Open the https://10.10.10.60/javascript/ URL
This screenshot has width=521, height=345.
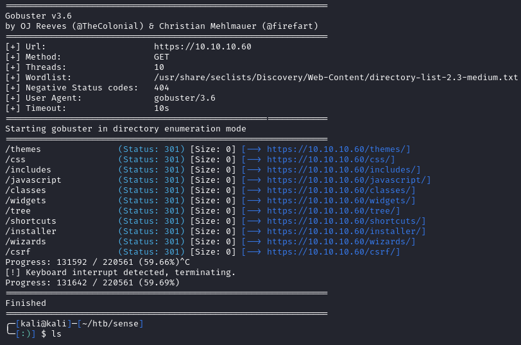348,180
